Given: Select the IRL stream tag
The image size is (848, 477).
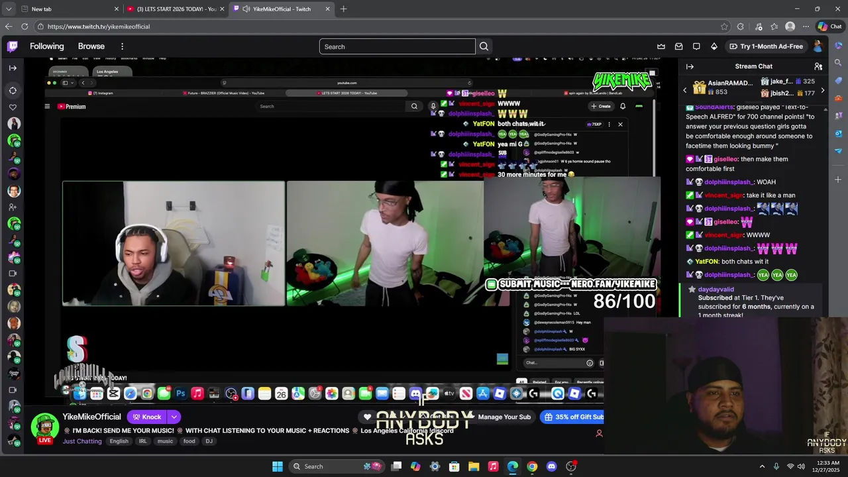Looking at the screenshot, I should pos(142,441).
